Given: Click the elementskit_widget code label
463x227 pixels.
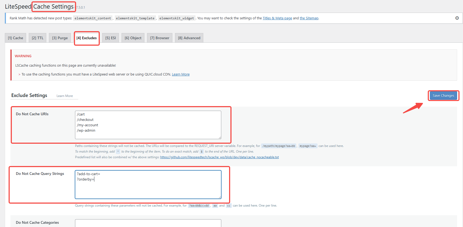Looking at the screenshot, I should coord(177,18).
